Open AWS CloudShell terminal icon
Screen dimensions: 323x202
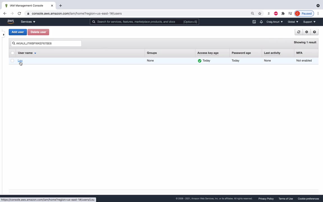point(254,22)
